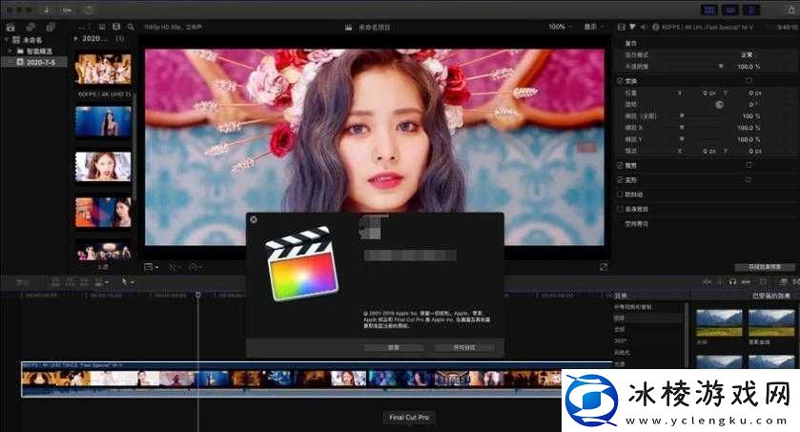Select the Color inspector triangle icon

pyautogui.click(x=632, y=27)
